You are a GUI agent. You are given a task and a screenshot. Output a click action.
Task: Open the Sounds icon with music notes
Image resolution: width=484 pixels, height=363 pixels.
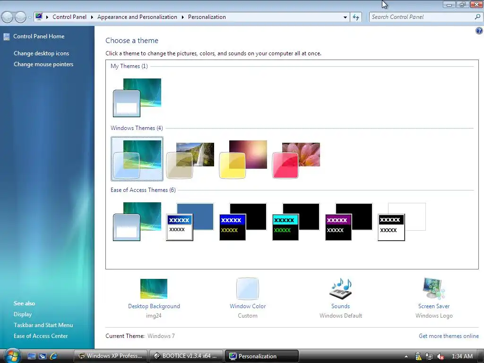pos(340,289)
